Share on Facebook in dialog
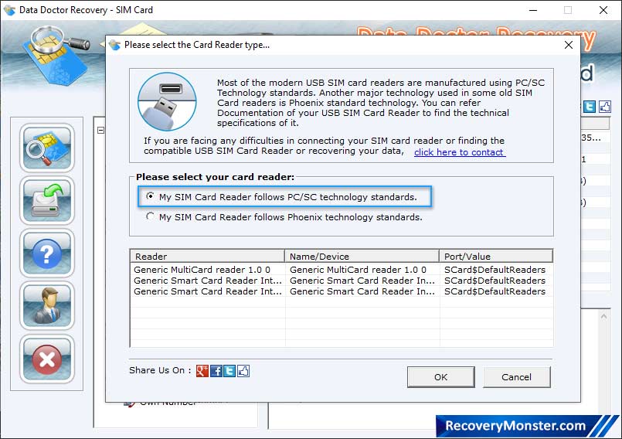 pyautogui.click(x=216, y=371)
